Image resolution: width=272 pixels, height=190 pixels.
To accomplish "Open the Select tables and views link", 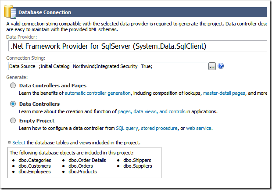I will pos(19,143).
